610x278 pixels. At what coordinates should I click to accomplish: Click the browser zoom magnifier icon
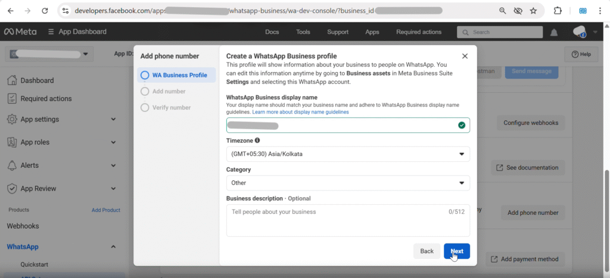(503, 11)
